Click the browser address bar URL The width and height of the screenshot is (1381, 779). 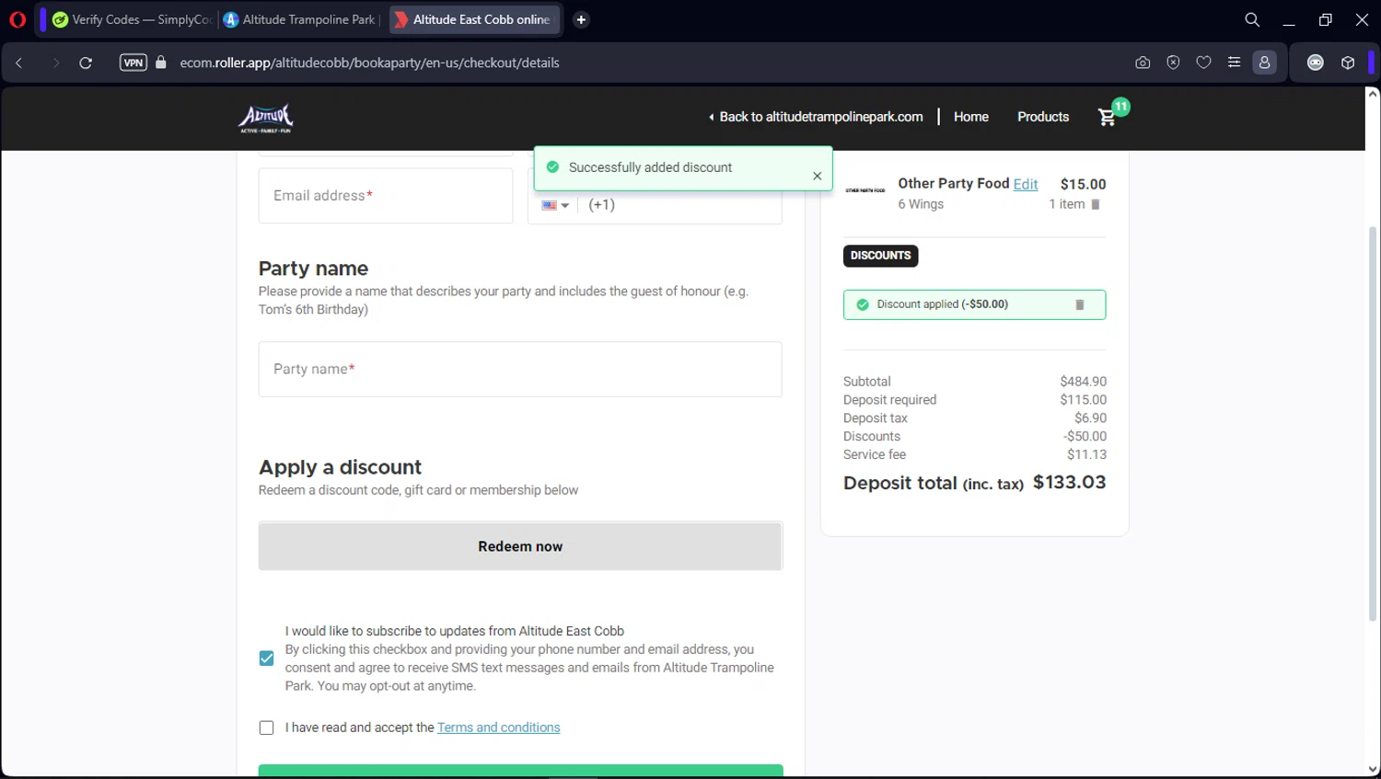coord(370,63)
